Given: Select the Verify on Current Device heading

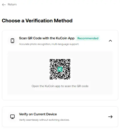Looking at the screenshot, I should 38,114.
